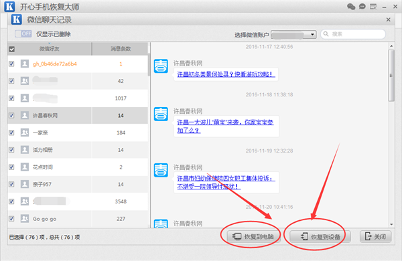Image resolution: width=402 pixels, height=261 pixels.
Task: Uncheck the checkbox for 花点时间
Action: coord(11,167)
